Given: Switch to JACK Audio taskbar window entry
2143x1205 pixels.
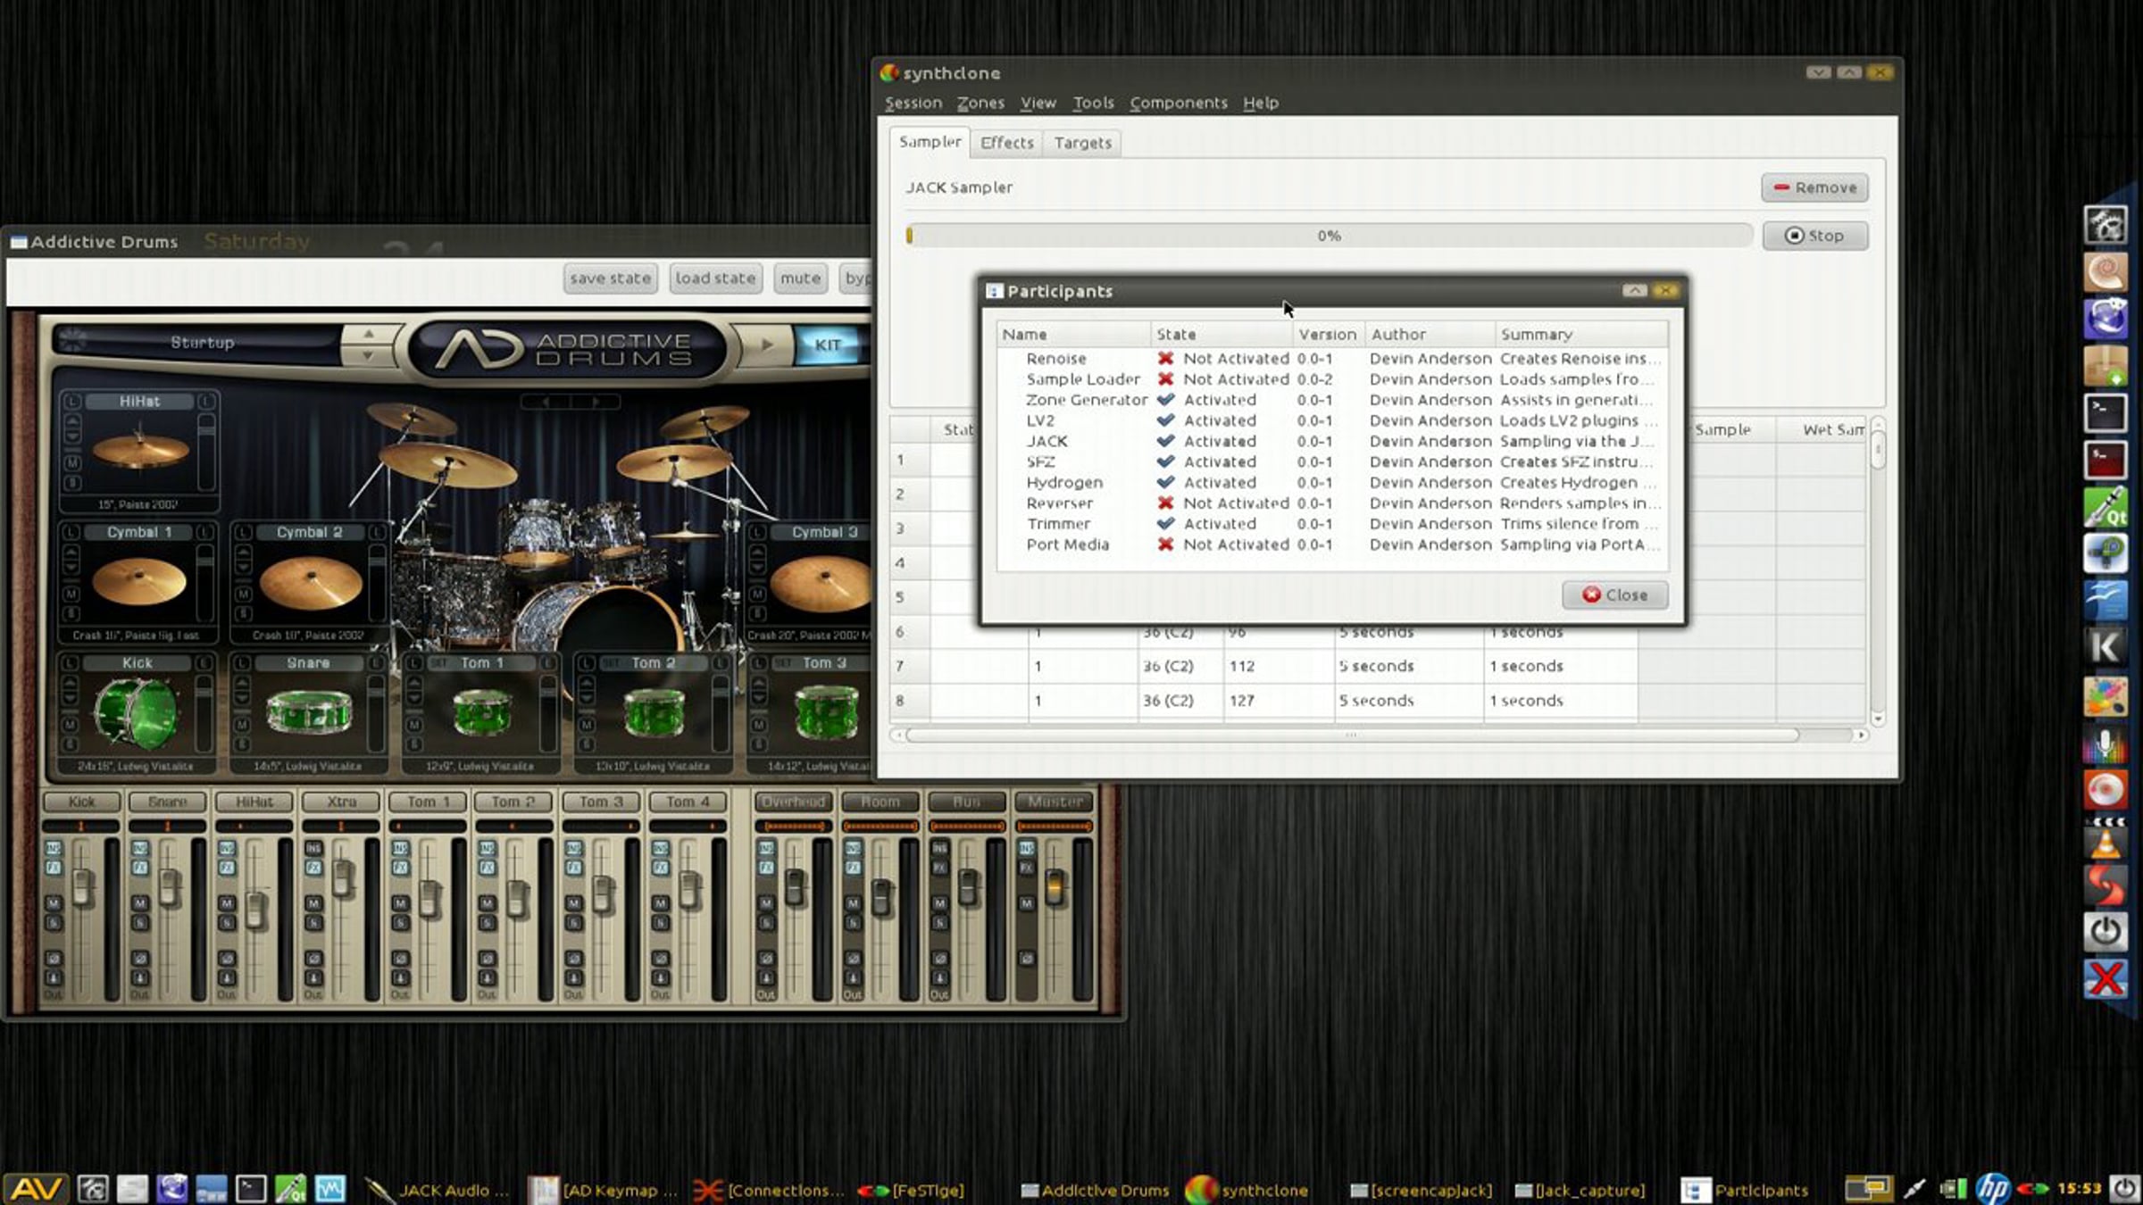Looking at the screenshot, I should pyautogui.click(x=438, y=1190).
